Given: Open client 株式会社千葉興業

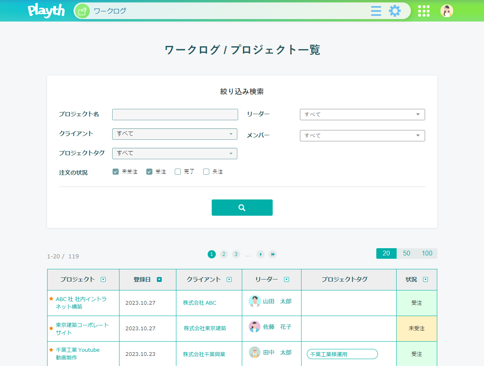Looking at the screenshot, I should pos(204,354).
